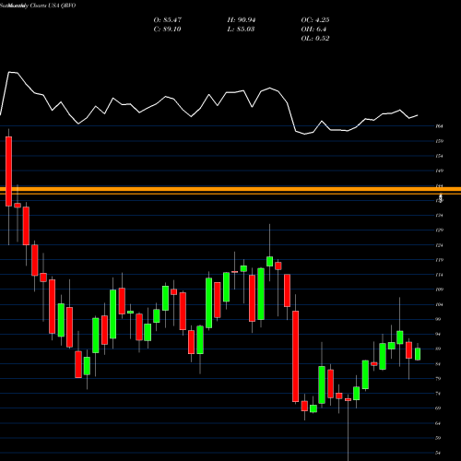Click the OC: 4.25 readout

[315, 20]
